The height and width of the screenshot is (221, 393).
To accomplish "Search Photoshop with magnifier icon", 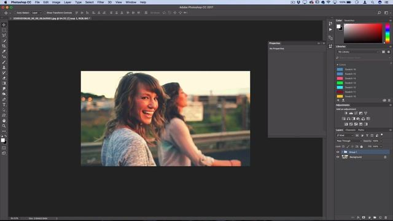I will tap(379, 13).
